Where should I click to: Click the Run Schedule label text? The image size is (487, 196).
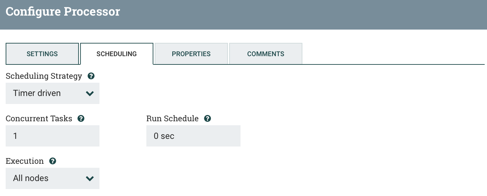pos(172,119)
